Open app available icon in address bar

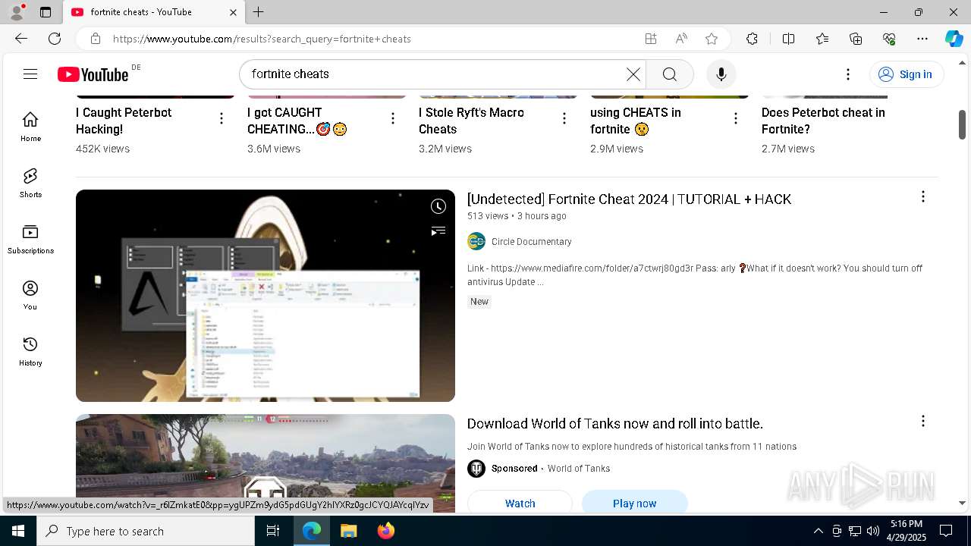pyautogui.click(x=651, y=39)
